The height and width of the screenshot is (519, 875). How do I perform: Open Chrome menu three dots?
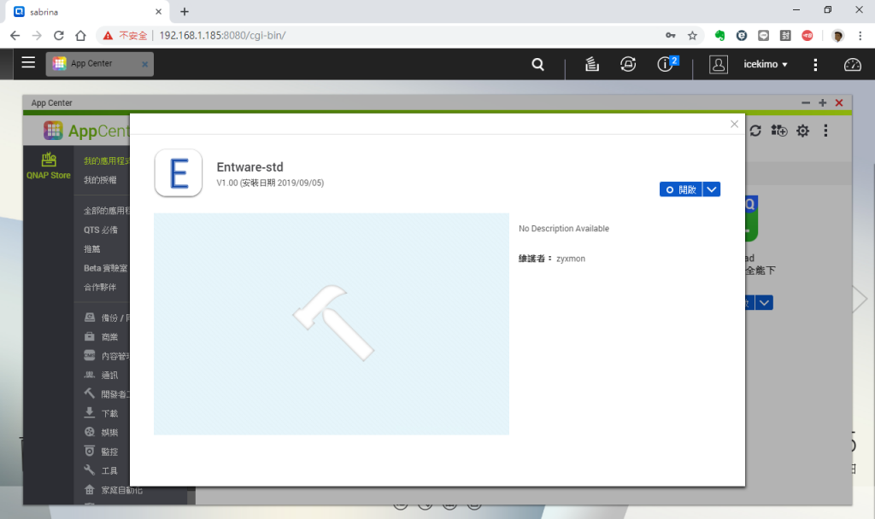tap(860, 36)
